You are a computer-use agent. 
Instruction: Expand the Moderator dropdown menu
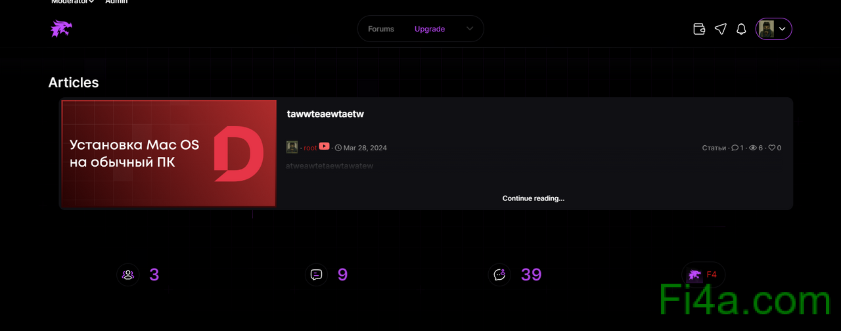pos(72,2)
